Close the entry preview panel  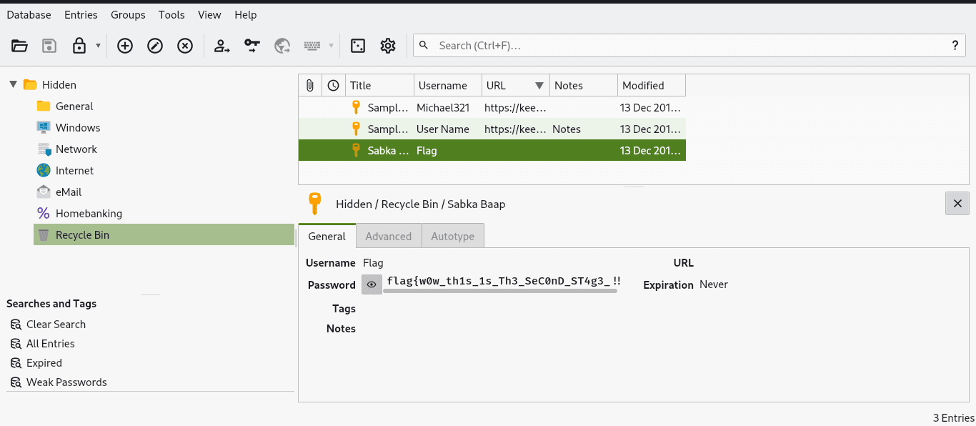[x=957, y=204]
